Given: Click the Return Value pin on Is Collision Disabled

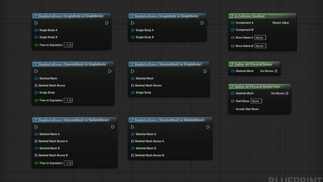Looking at the screenshot, I should point(292,23).
